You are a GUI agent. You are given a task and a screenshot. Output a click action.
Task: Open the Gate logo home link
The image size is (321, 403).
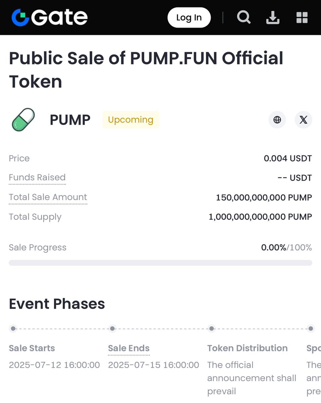point(49,17)
